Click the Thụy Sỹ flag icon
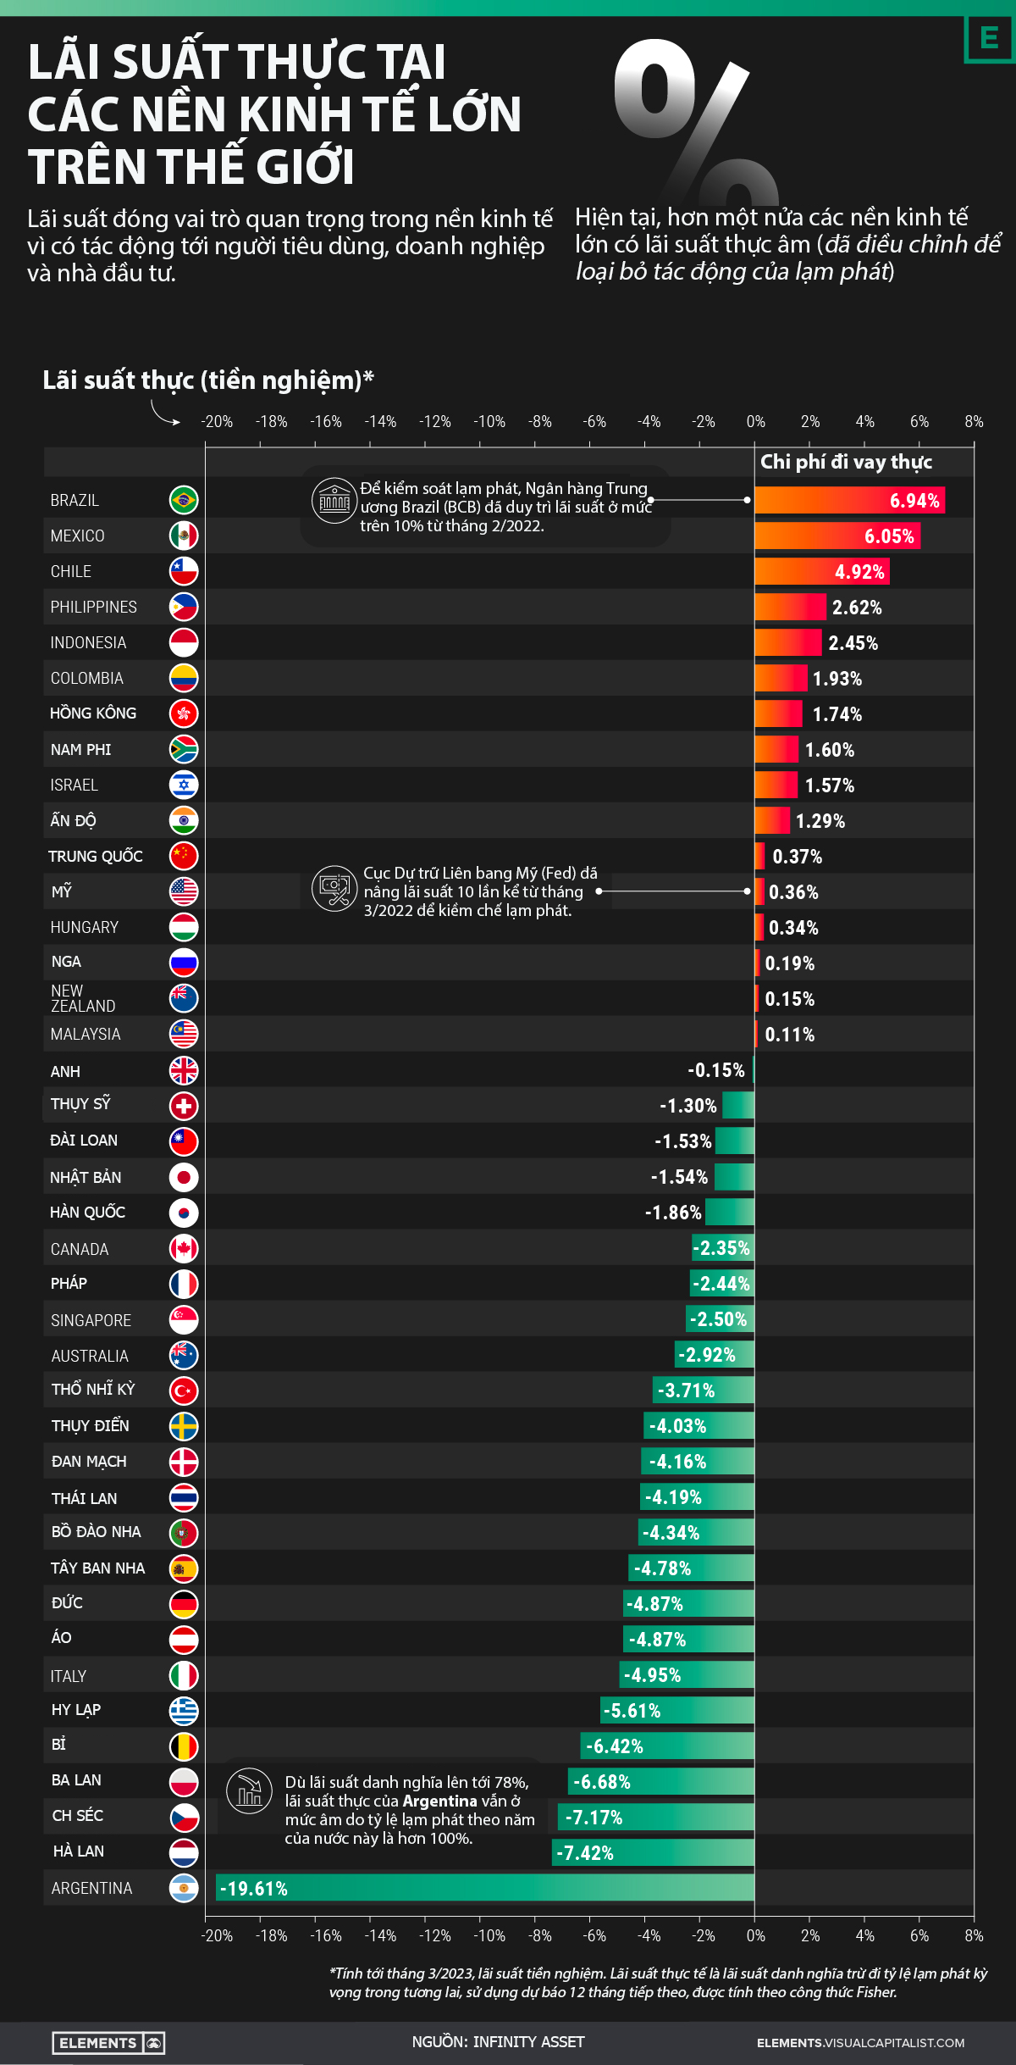The height and width of the screenshot is (2065, 1016). 184,1106
